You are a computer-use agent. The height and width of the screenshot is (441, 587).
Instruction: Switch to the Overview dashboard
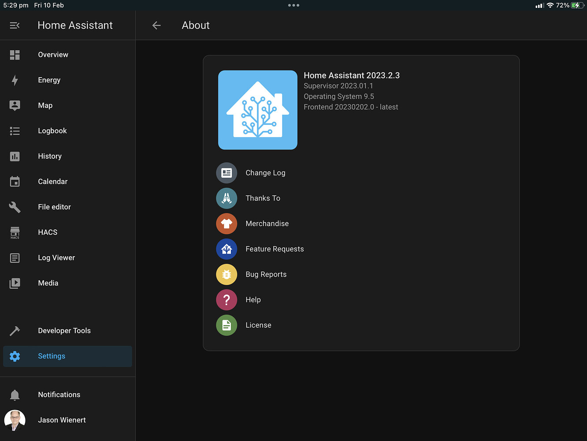[x=15, y=55]
